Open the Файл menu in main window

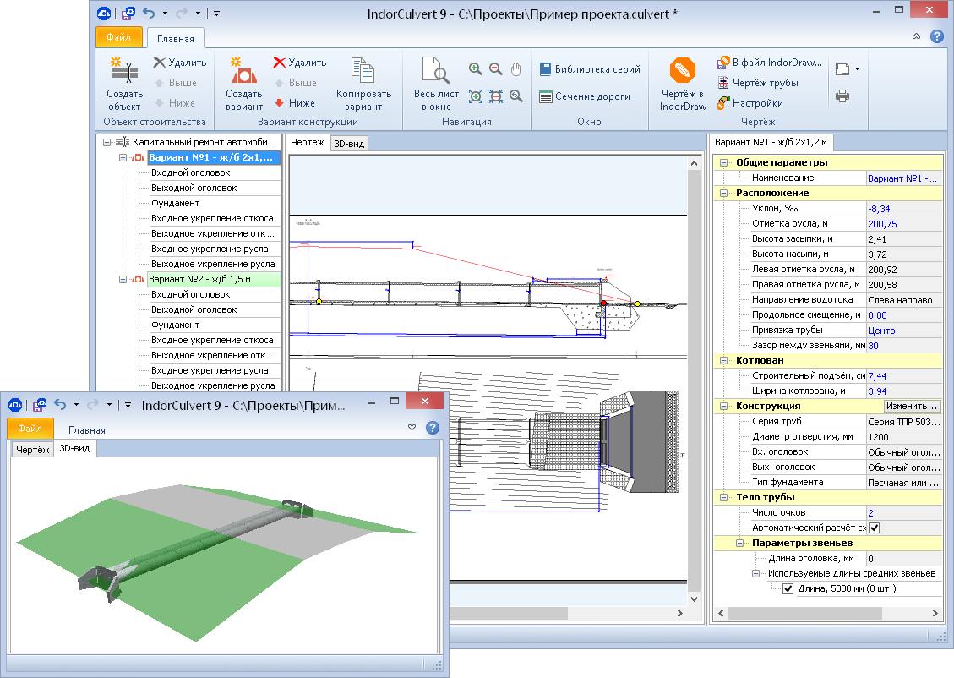coord(118,37)
